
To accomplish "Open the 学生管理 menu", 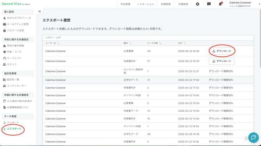I will (125, 4).
